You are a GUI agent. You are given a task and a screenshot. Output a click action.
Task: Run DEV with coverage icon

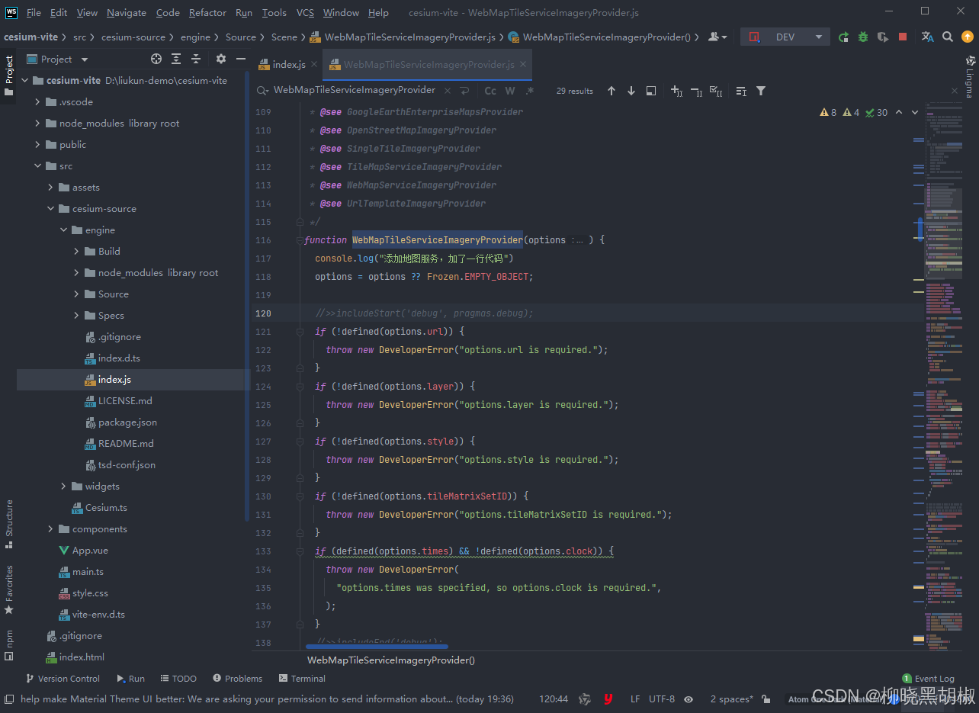tap(883, 37)
